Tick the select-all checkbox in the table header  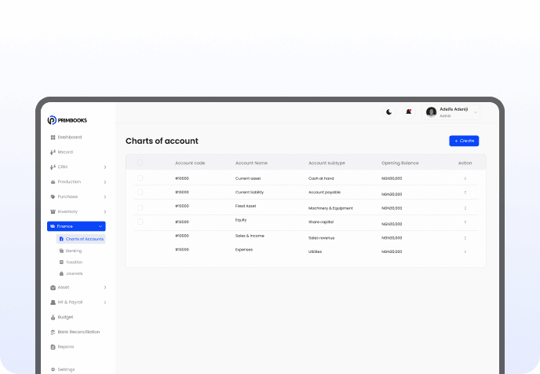140,163
